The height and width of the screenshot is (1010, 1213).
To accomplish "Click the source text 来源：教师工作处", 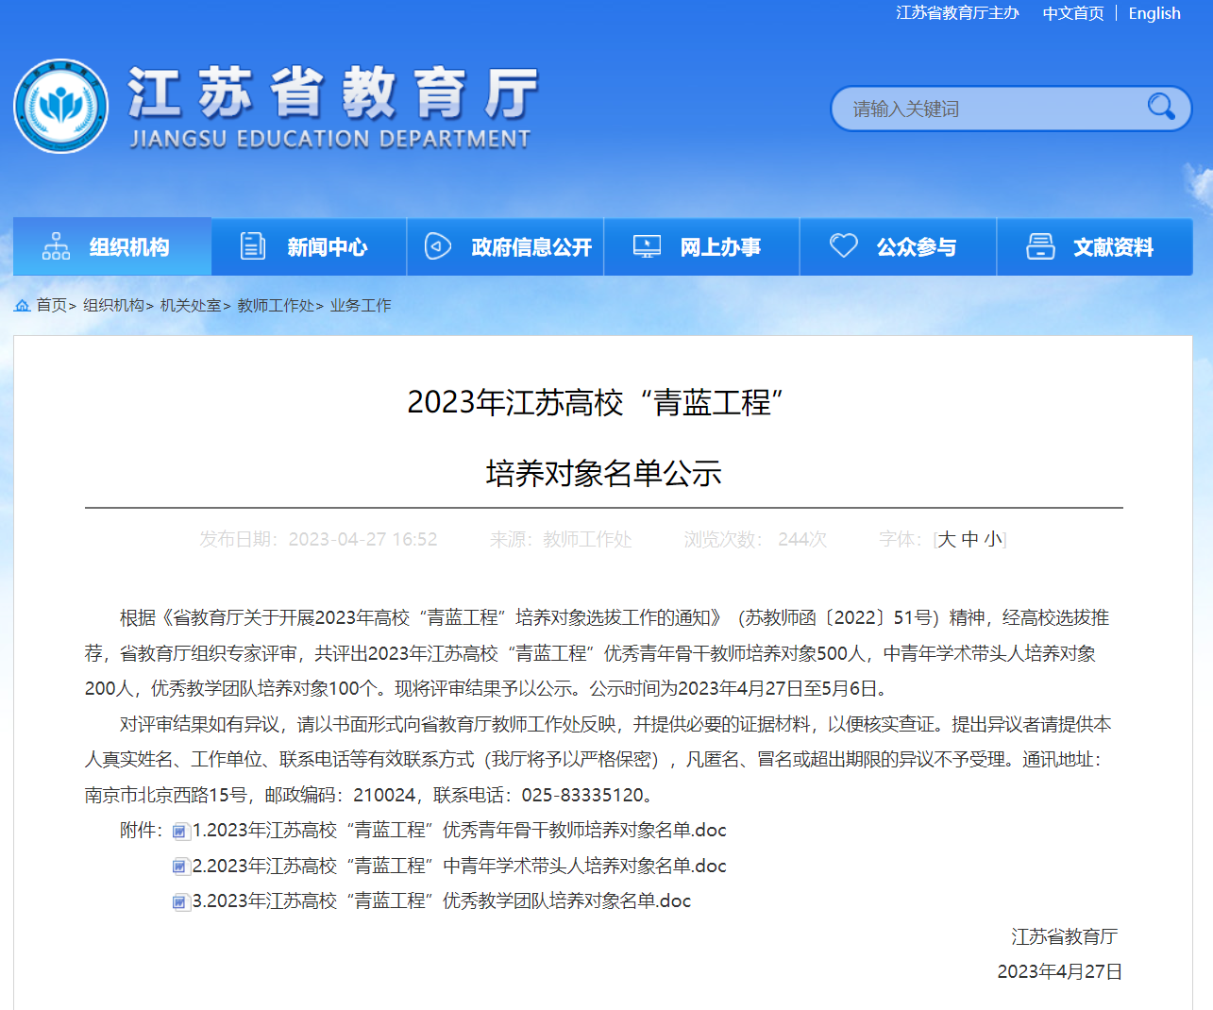I will coord(561,539).
